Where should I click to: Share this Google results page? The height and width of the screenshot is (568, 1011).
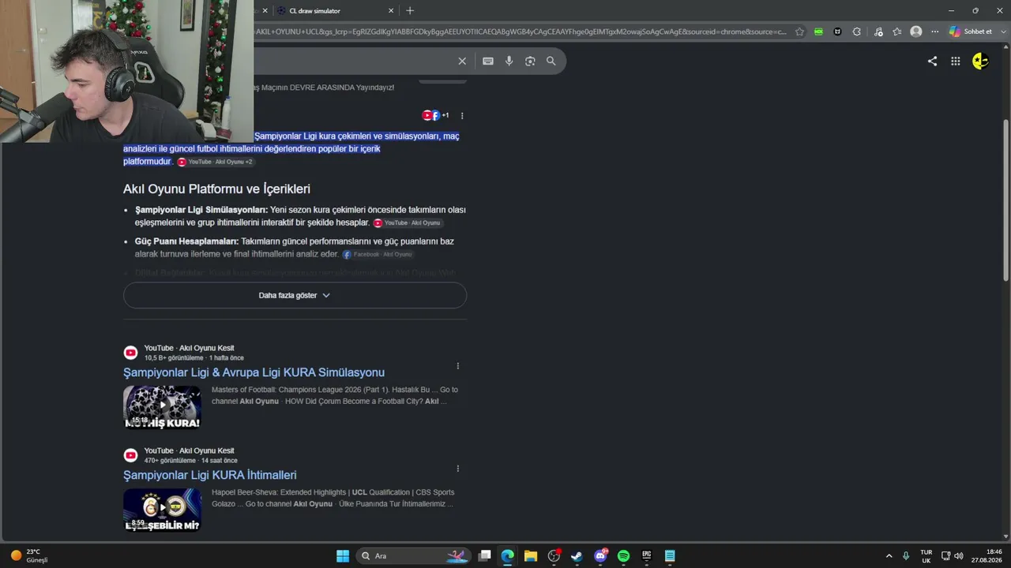(932, 61)
